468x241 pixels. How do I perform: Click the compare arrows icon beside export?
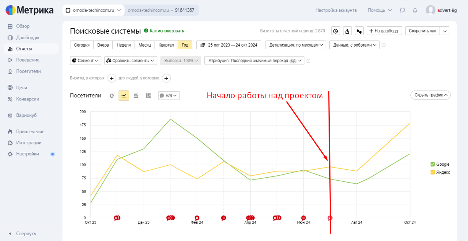359,31
